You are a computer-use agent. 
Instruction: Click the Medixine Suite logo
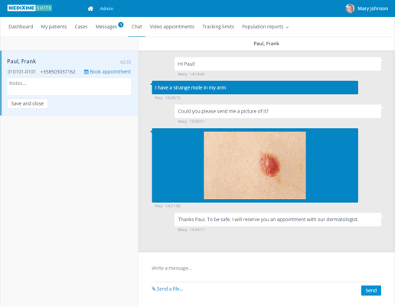pos(30,8)
